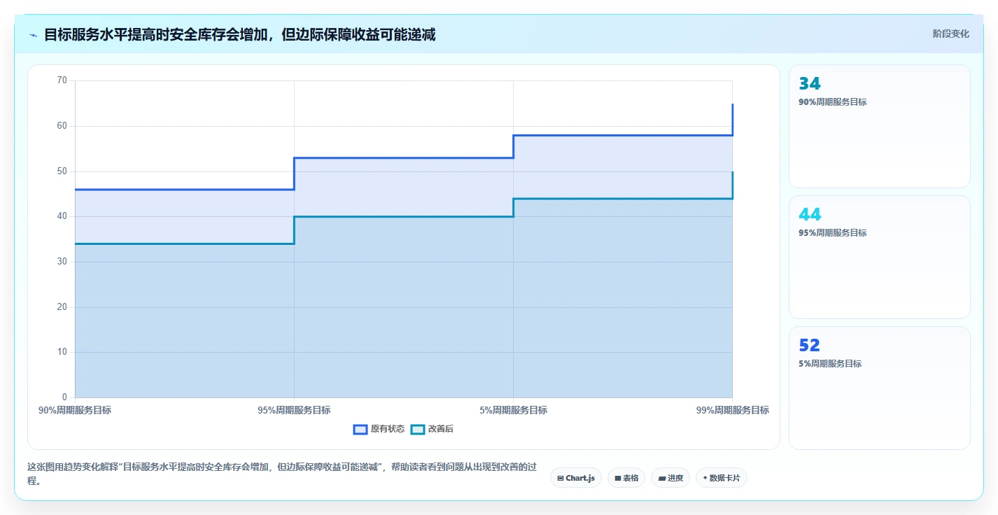Open the card showing value 44
The width and height of the screenshot is (998, 515).
pyautogui.click(x=880, y=257)
